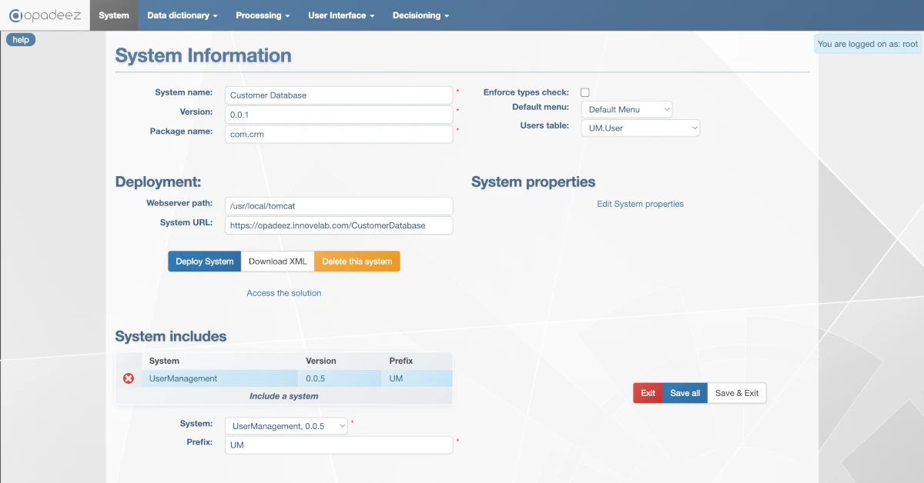
Task: Delete this system using the orange button
Action: pyautogui.click(x=357, y=261)
